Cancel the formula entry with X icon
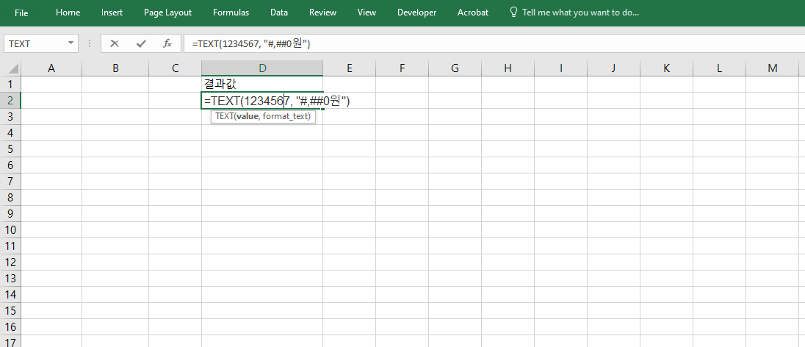The width and height of the screenshot is (805, 347). (x=115, y=43)
